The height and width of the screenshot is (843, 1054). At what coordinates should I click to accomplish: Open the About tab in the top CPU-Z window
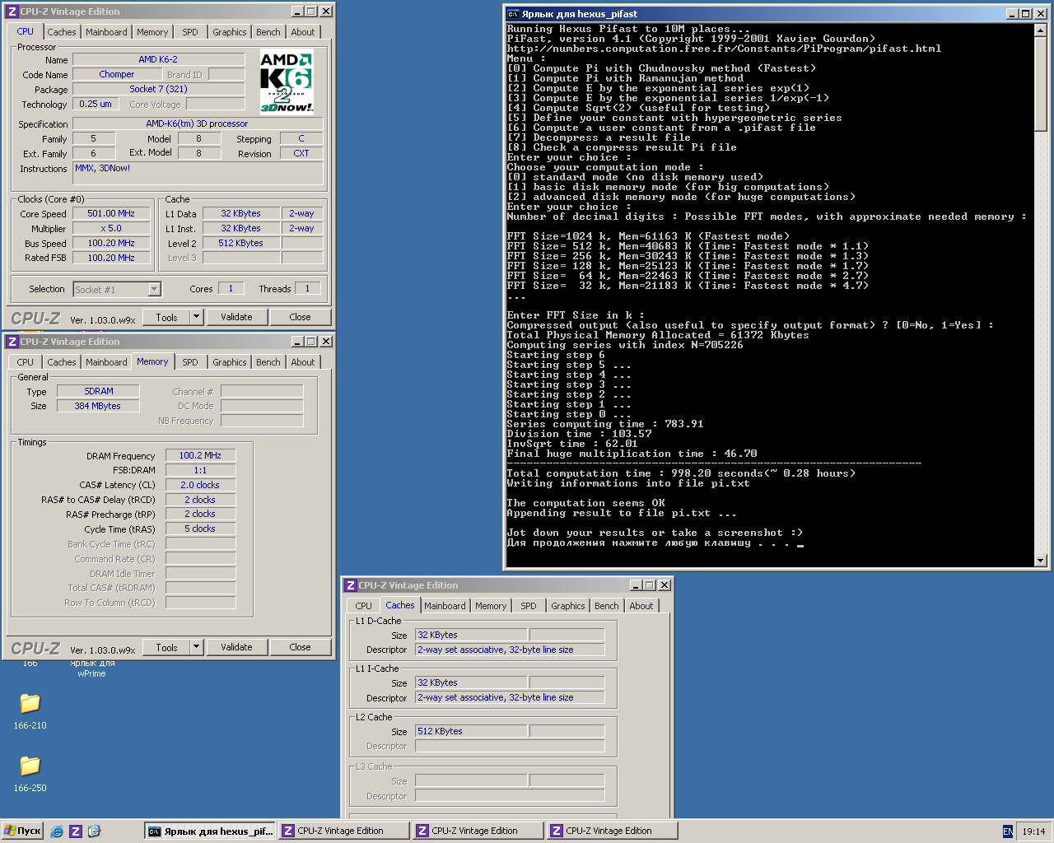coord(302,32)
